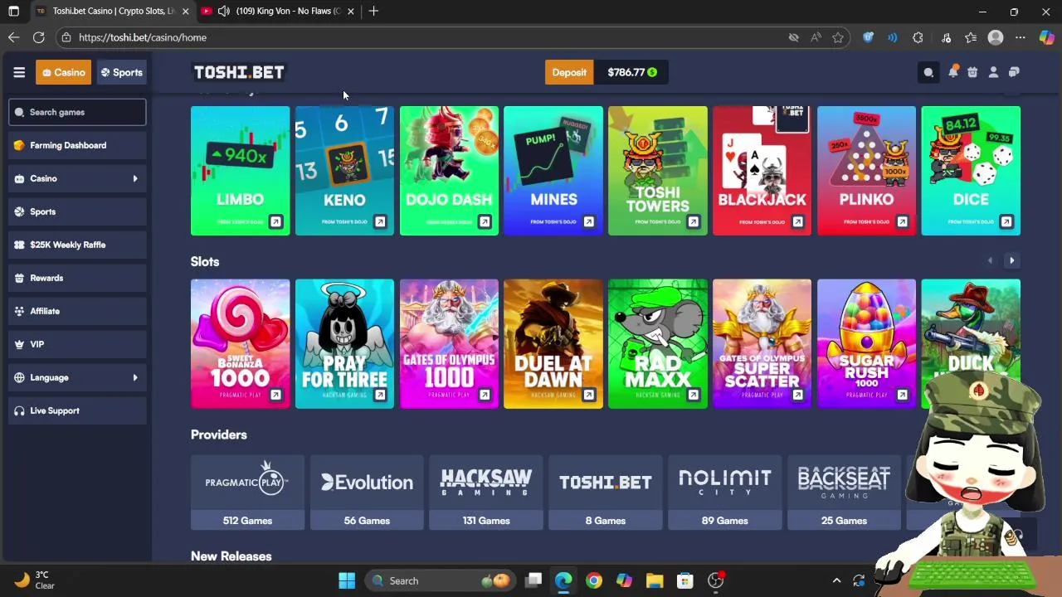This screenshot has width=1062, height=597.
Task: Open the Blackjack game thumbnail
Action: pos(762,171)
